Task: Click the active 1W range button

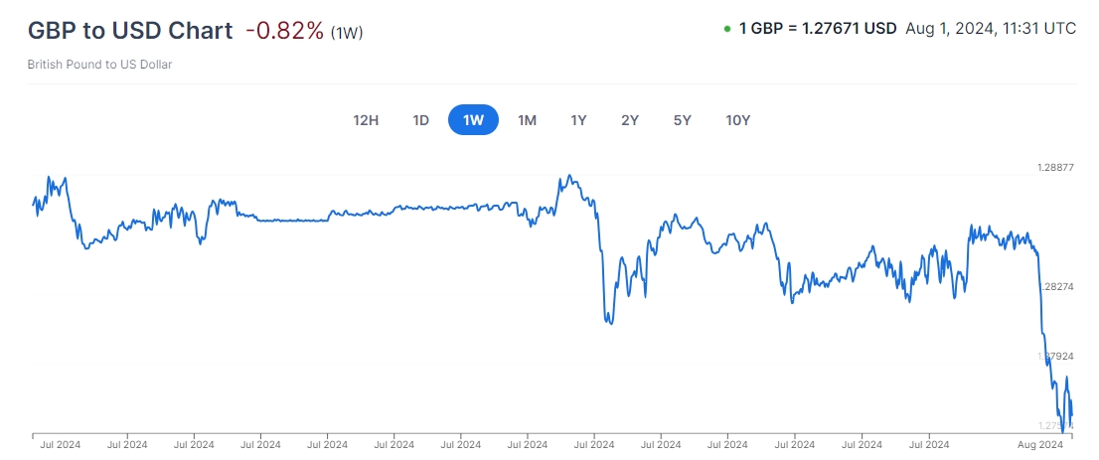Action: 473,120
